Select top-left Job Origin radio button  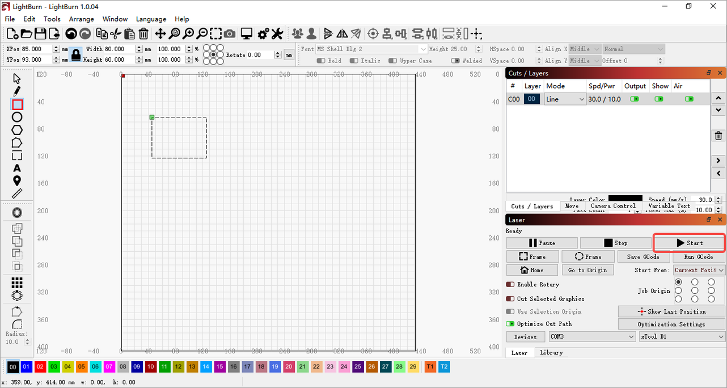[678, 282]
